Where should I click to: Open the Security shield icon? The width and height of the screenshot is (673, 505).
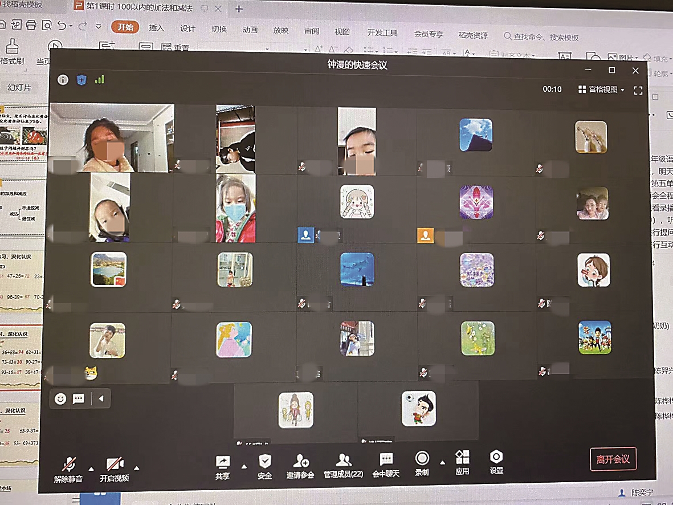[264, 462]
